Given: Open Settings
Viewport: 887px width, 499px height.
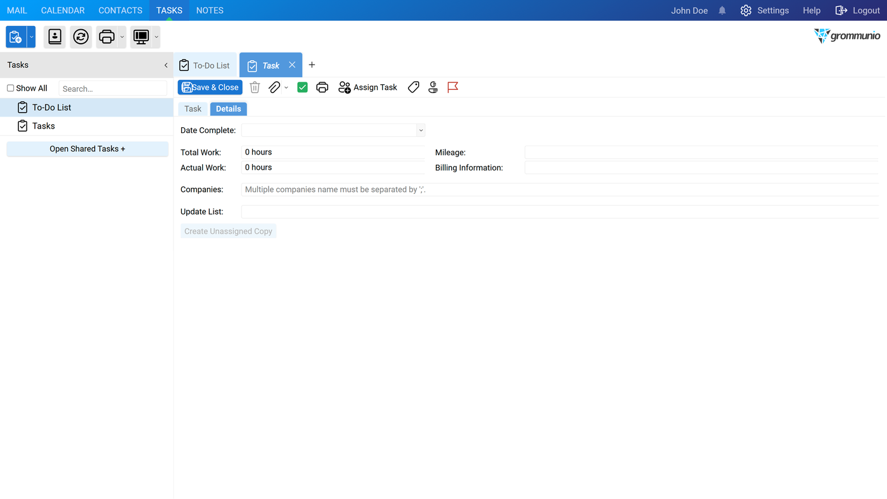Looking at the screenshot, I should click(x=765, y=10).
